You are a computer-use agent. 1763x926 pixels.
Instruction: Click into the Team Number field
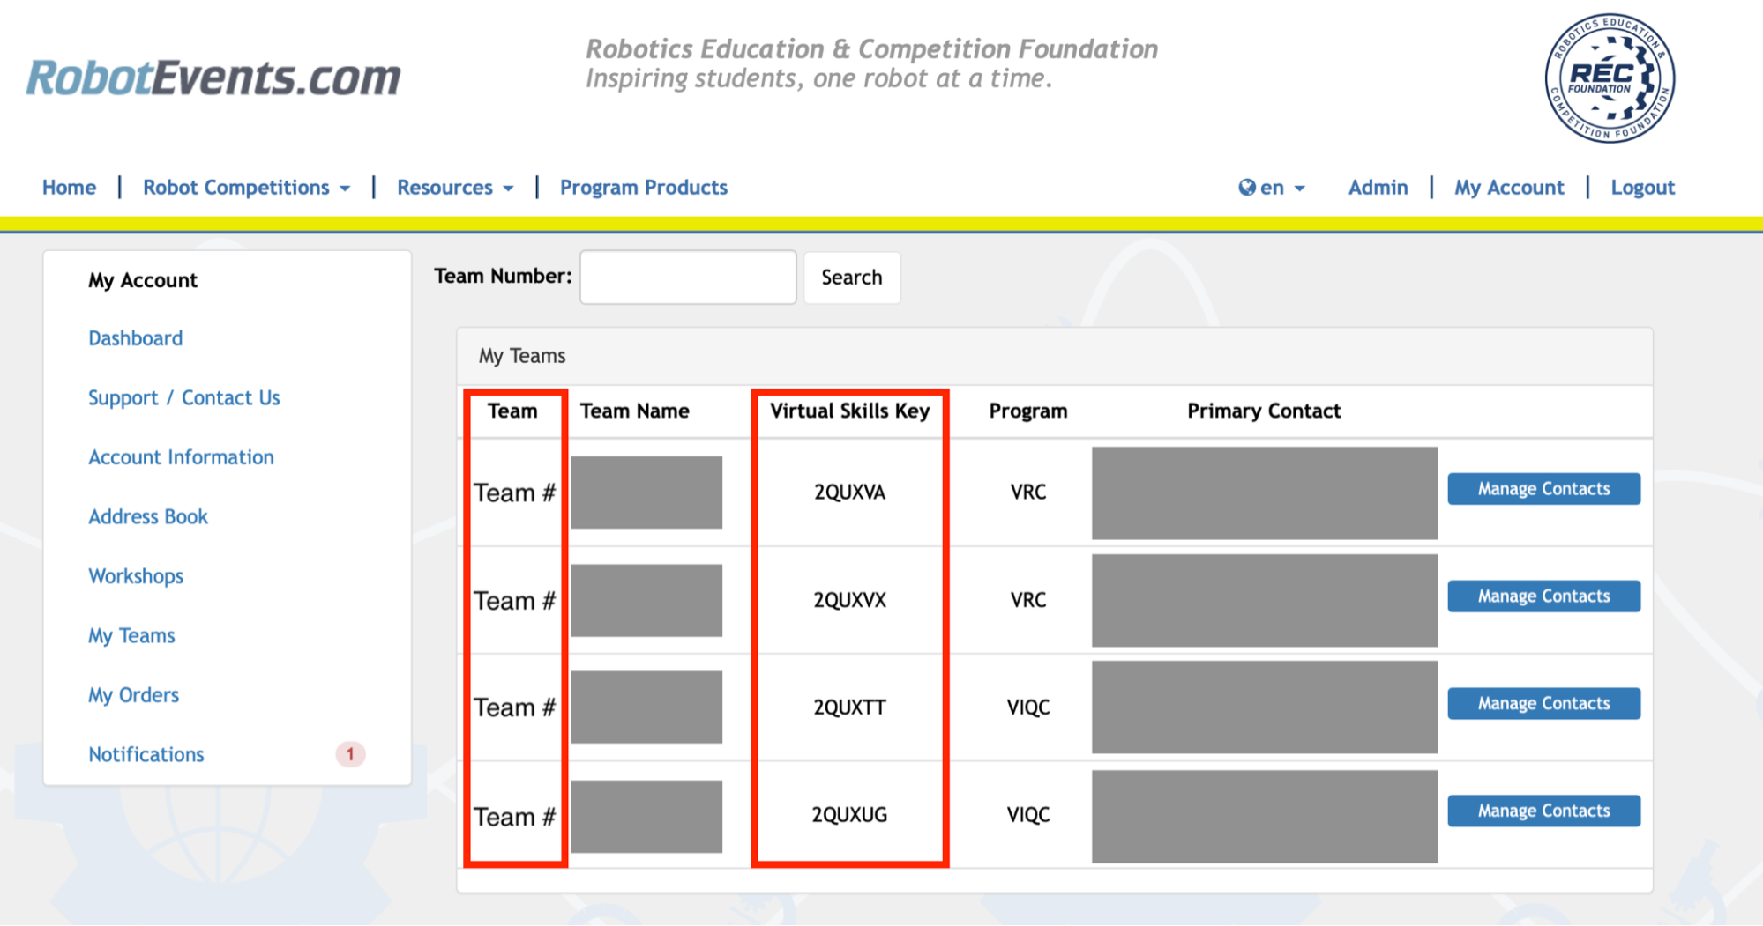pos(688,278)
